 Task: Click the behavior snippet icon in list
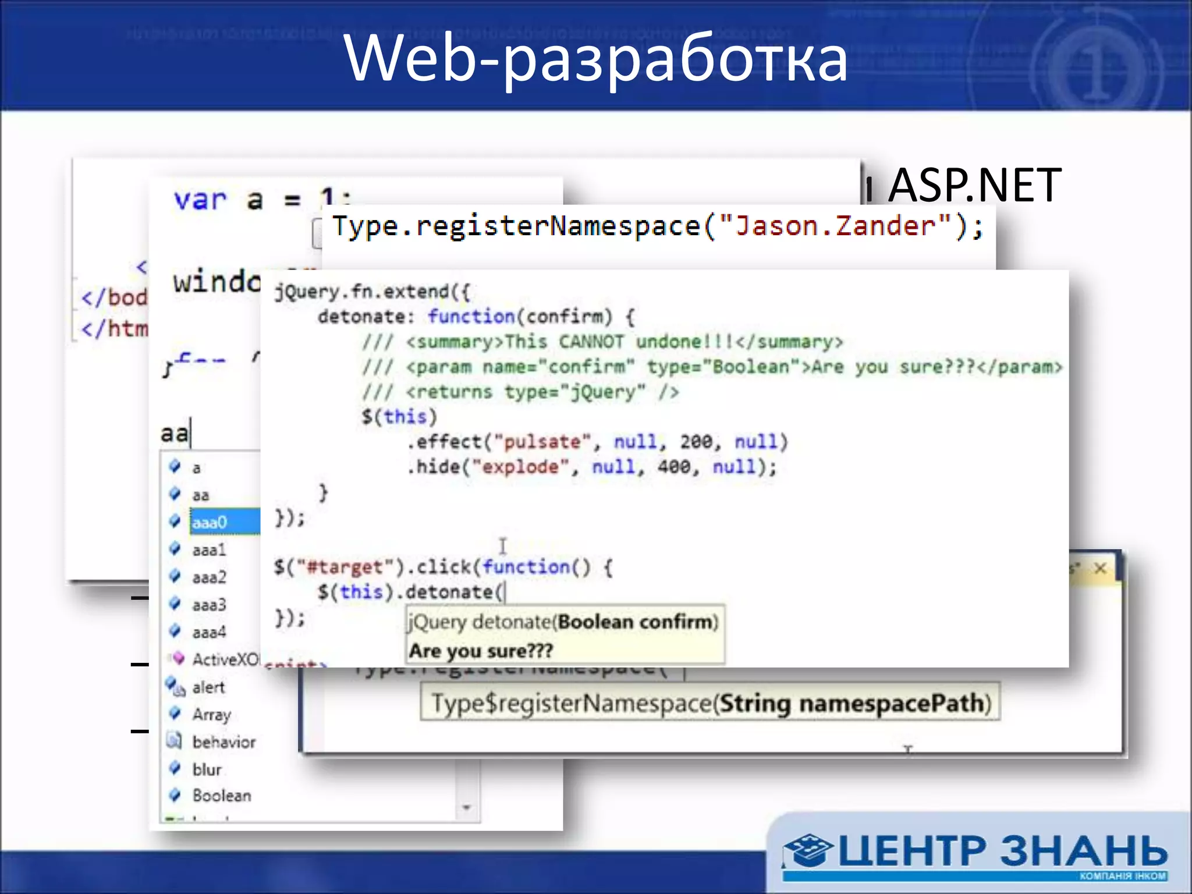point(174,741)
